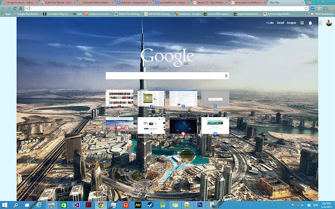Viewport: 335px width, 209px height.
Task: Open the Images link
Action: point(292,22)
